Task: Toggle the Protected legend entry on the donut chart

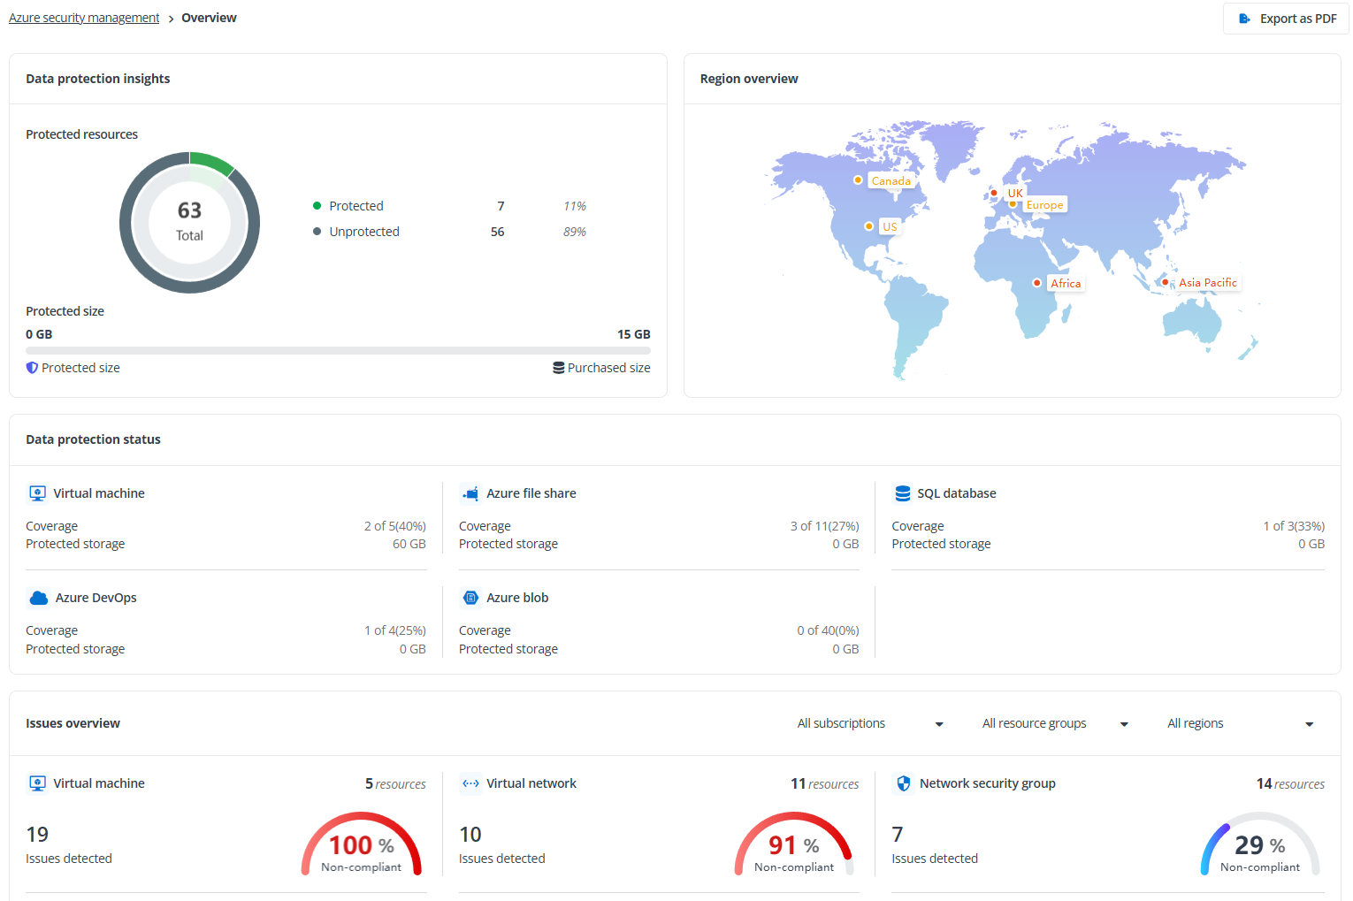Action: point(348,205)
